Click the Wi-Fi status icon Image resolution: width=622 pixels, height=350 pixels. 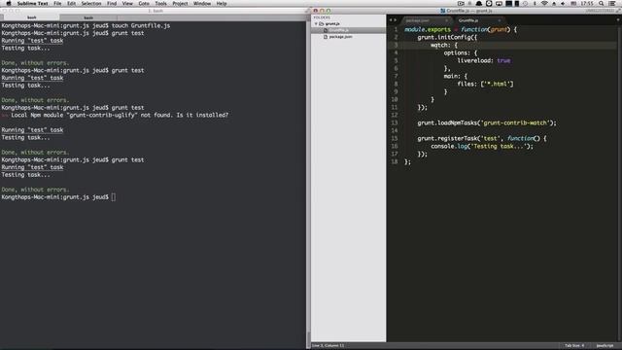tap(544, 3)
